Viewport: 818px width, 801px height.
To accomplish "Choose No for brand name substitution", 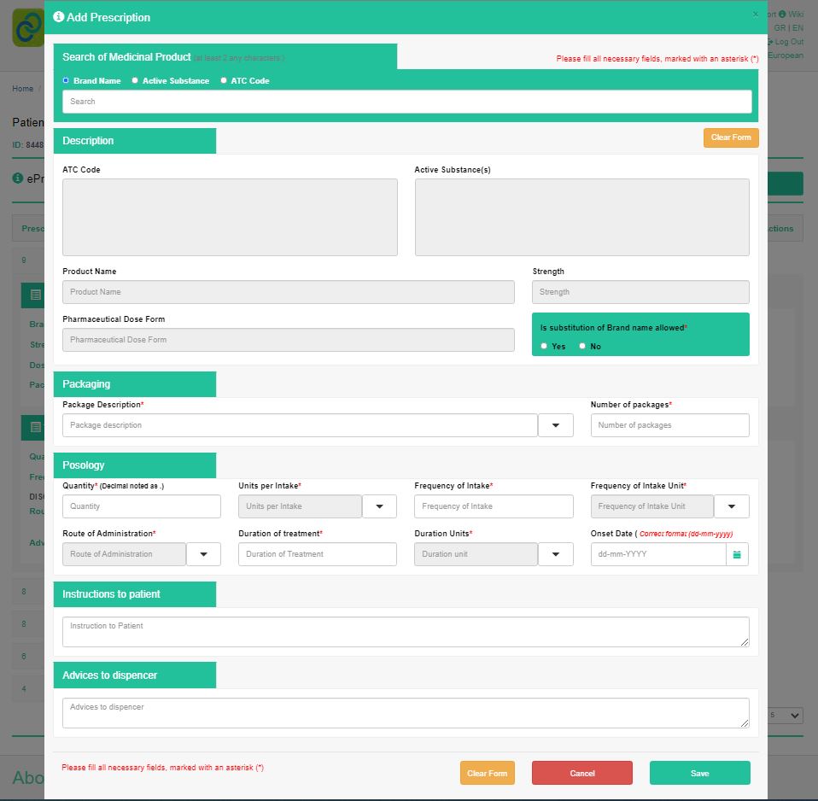I will [582, 346].
